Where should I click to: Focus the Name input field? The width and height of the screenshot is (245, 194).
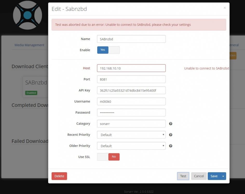[x=131, y=39]
